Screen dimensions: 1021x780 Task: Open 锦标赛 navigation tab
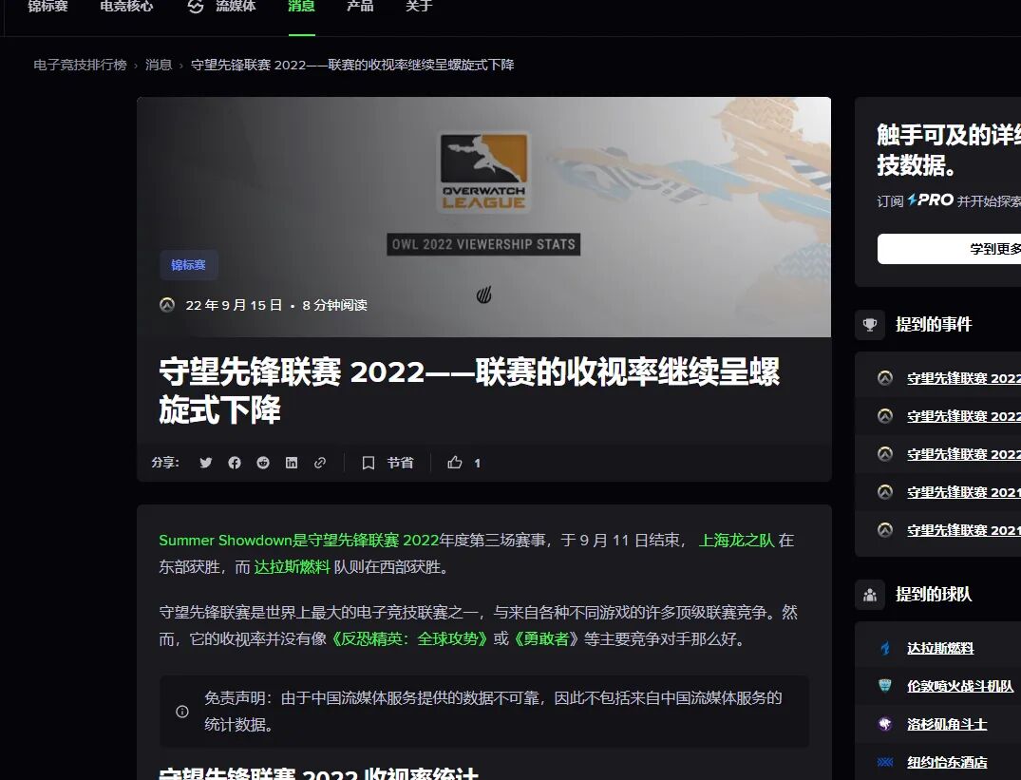(47, 6)
